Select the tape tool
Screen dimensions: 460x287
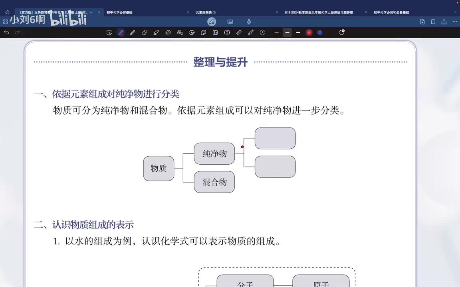click(x=168, y=33)
